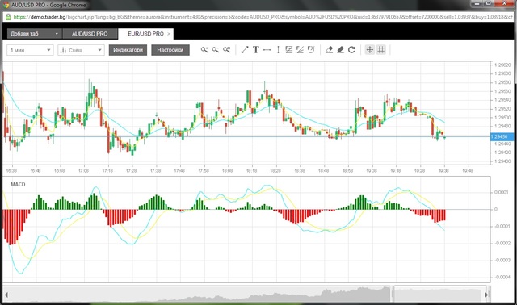
Task: Expand the Добави таб dropdown
Action: (x=34, y=34)
